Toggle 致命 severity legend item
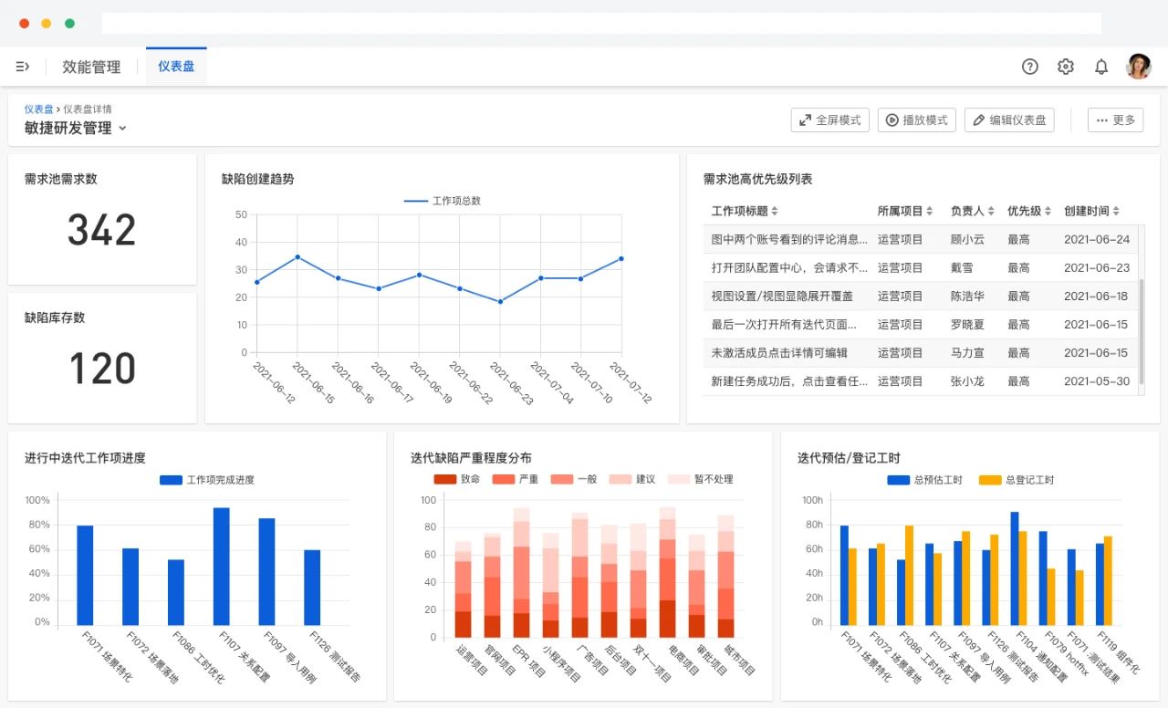Screen dimensions: 1168x708 pos(457,479)
